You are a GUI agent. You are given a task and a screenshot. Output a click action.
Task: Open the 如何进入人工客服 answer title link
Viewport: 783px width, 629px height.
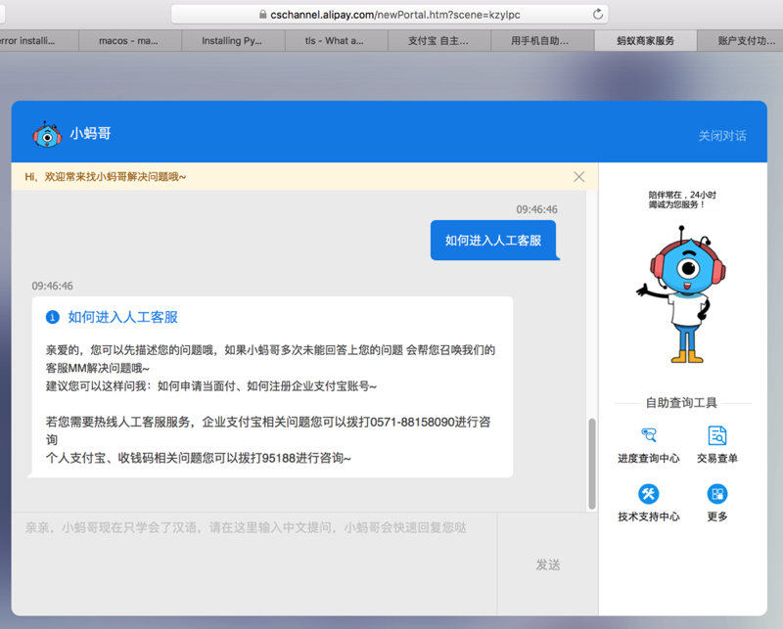pyautogui.click(x=123, y=317)
